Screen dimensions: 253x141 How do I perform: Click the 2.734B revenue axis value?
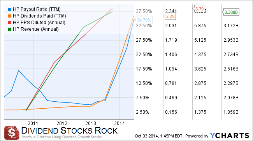231,55
